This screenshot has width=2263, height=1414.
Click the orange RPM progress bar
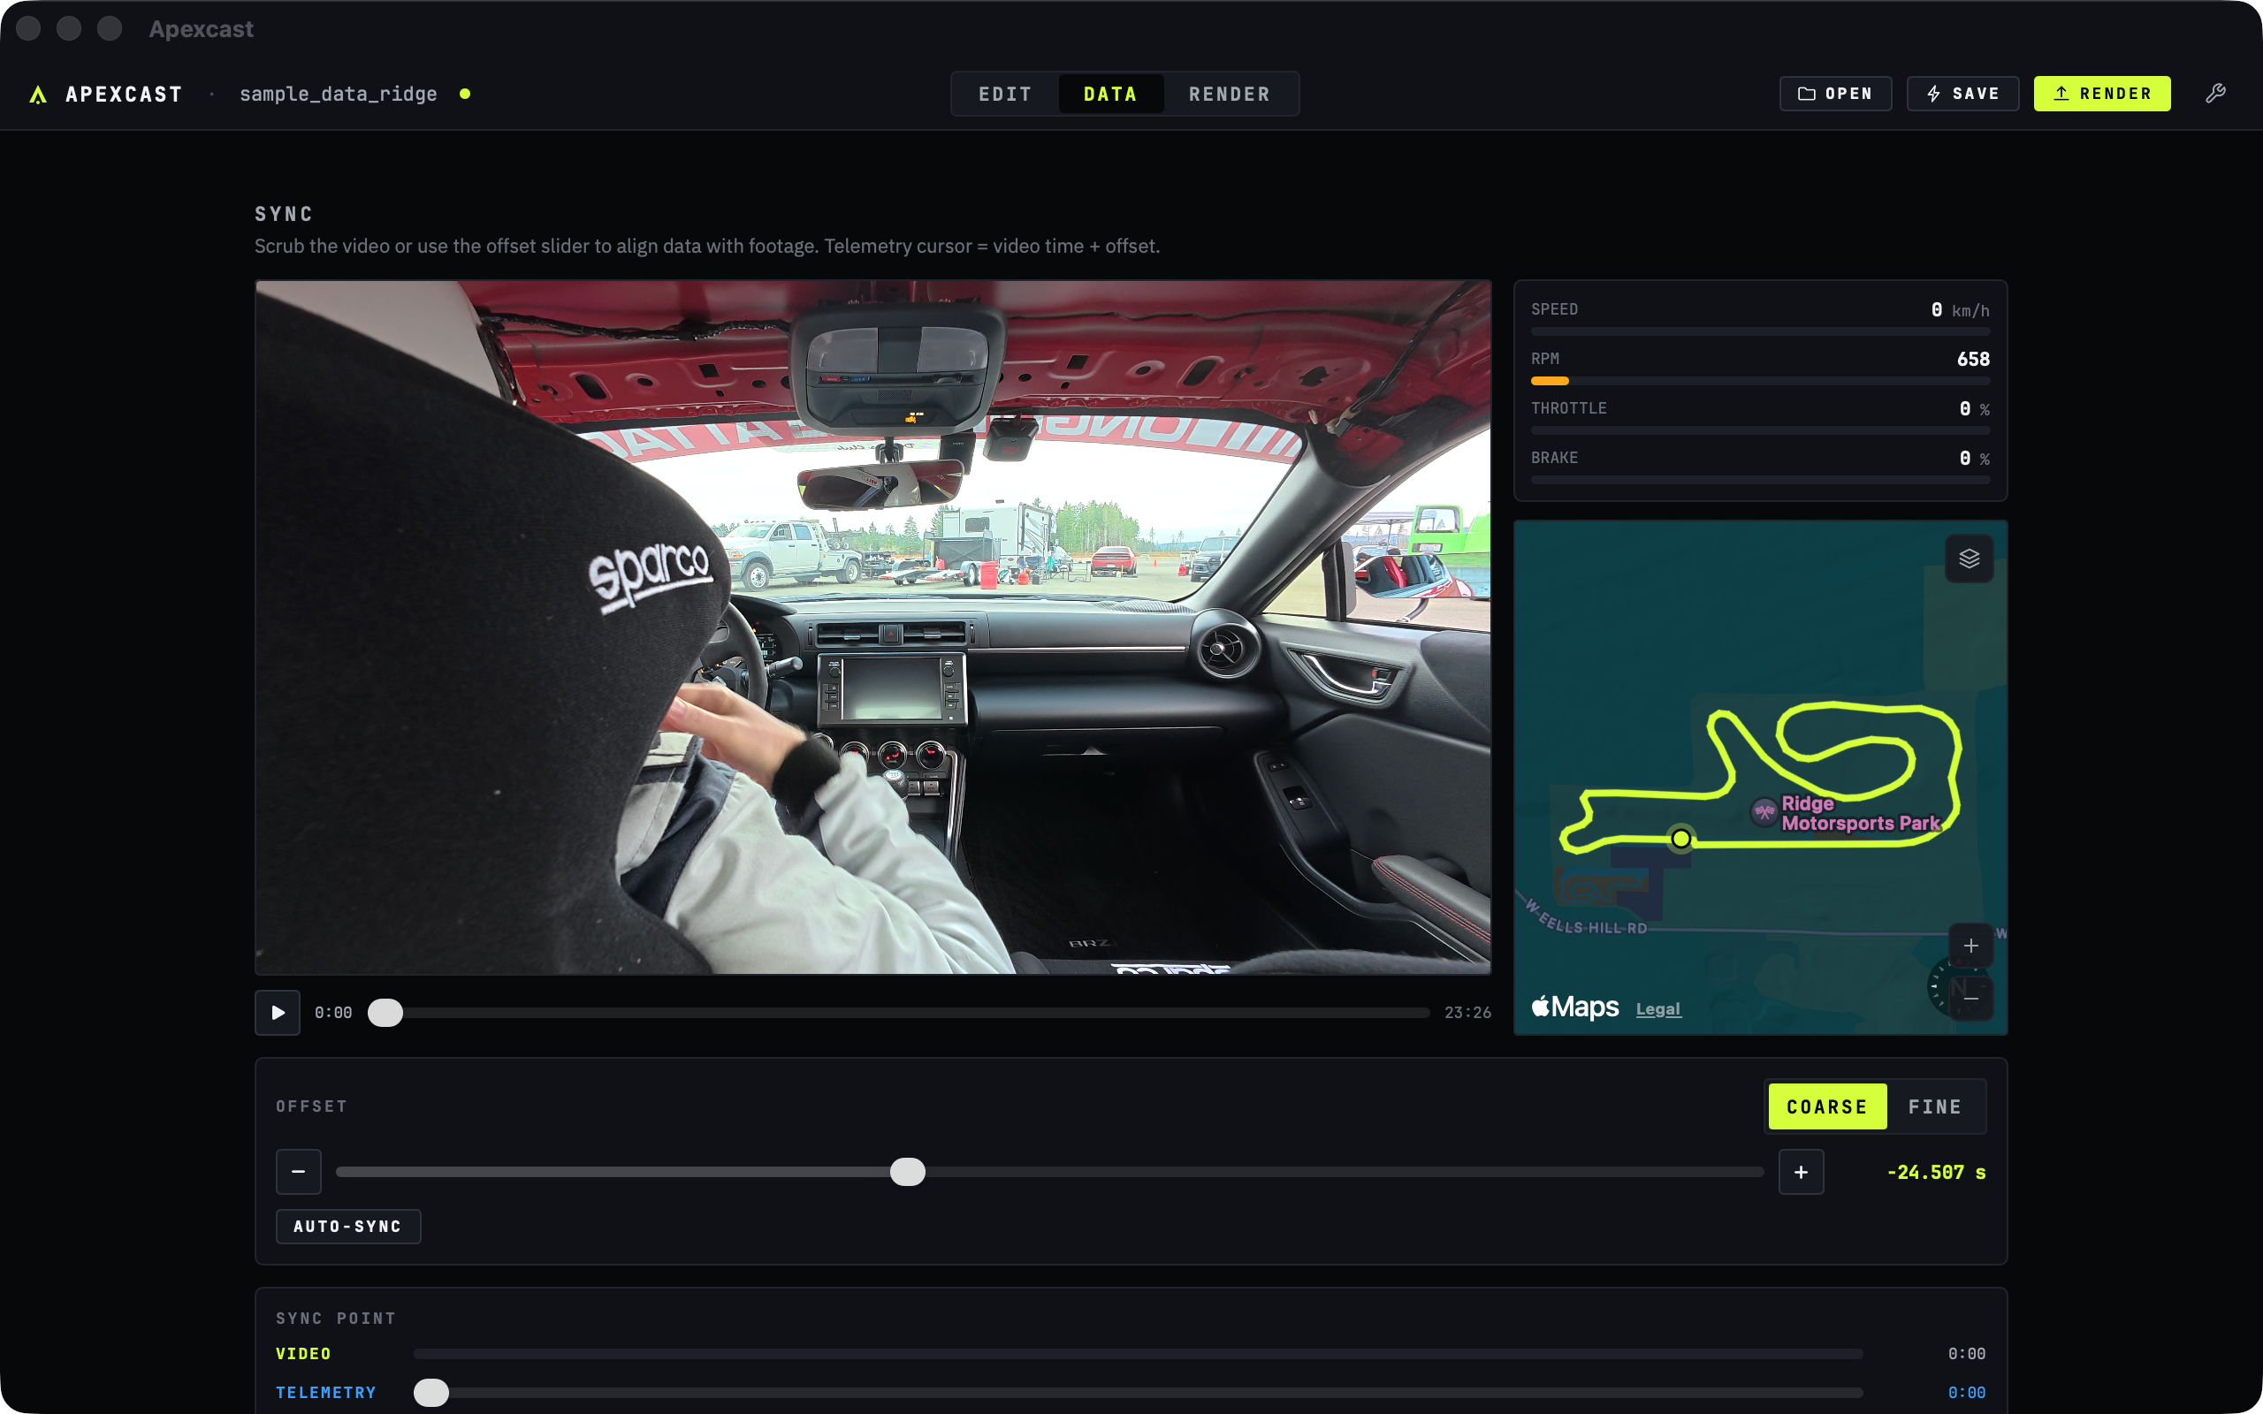(x=1550, y=381)
